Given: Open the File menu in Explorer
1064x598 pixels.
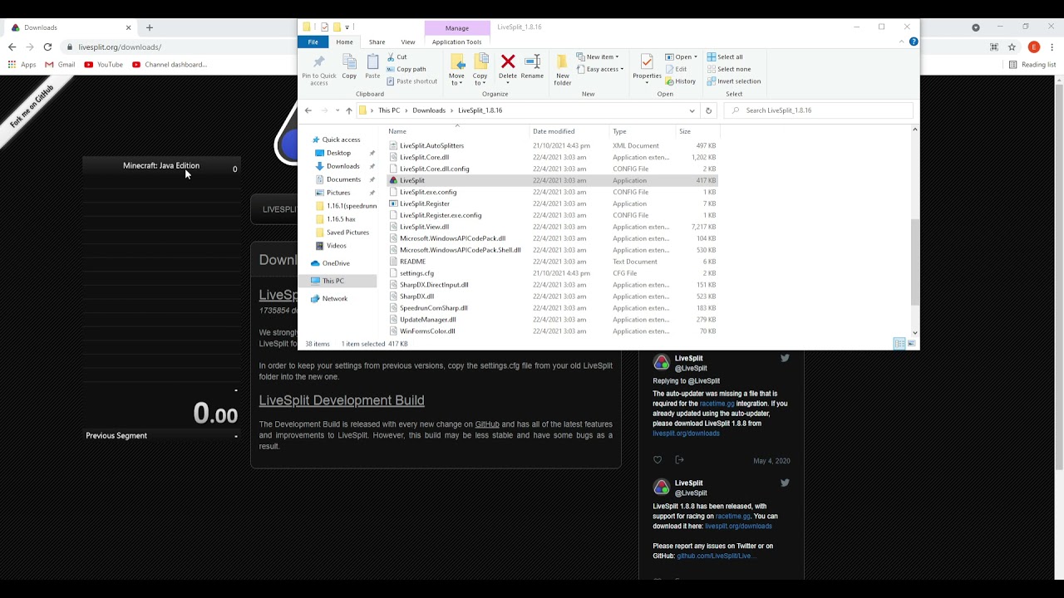Looking at the screenshot, I should coord(313,42).
